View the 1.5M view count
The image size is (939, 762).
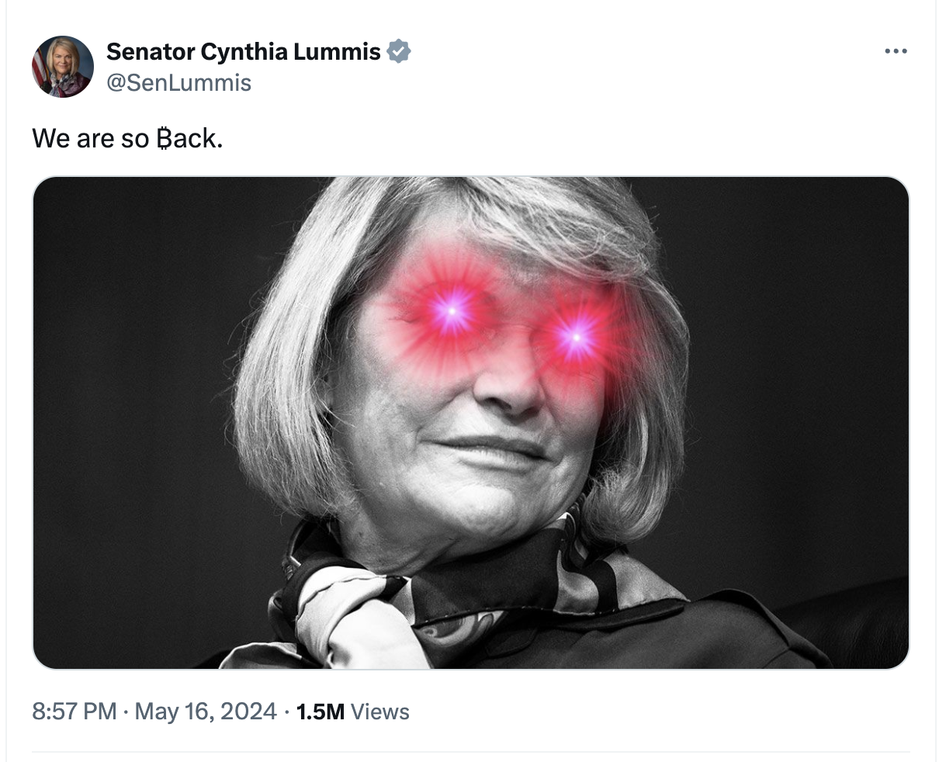point(321,712)
